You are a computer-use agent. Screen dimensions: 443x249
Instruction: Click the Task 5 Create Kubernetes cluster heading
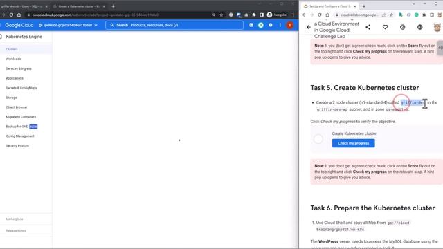pyautogui.click(x=365, y=88)
